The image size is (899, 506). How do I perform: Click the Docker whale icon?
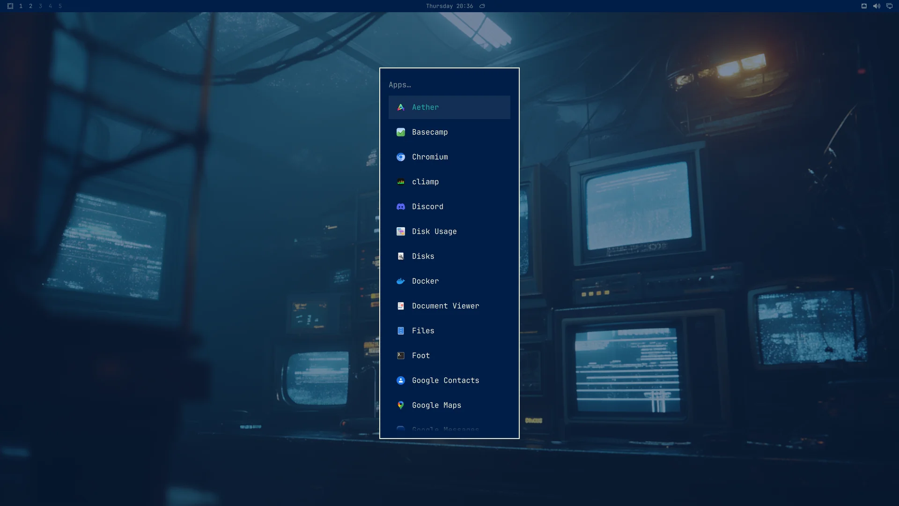401,281
